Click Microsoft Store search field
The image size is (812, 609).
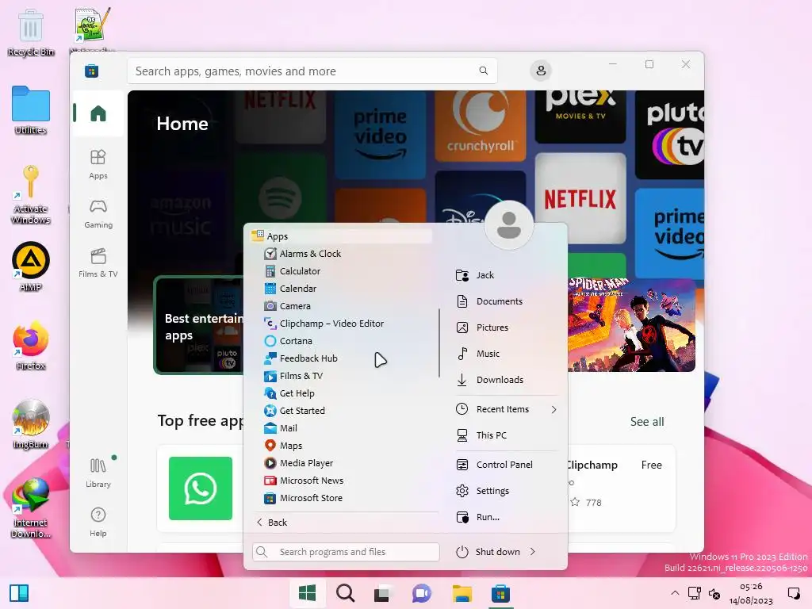click(312, 71)
